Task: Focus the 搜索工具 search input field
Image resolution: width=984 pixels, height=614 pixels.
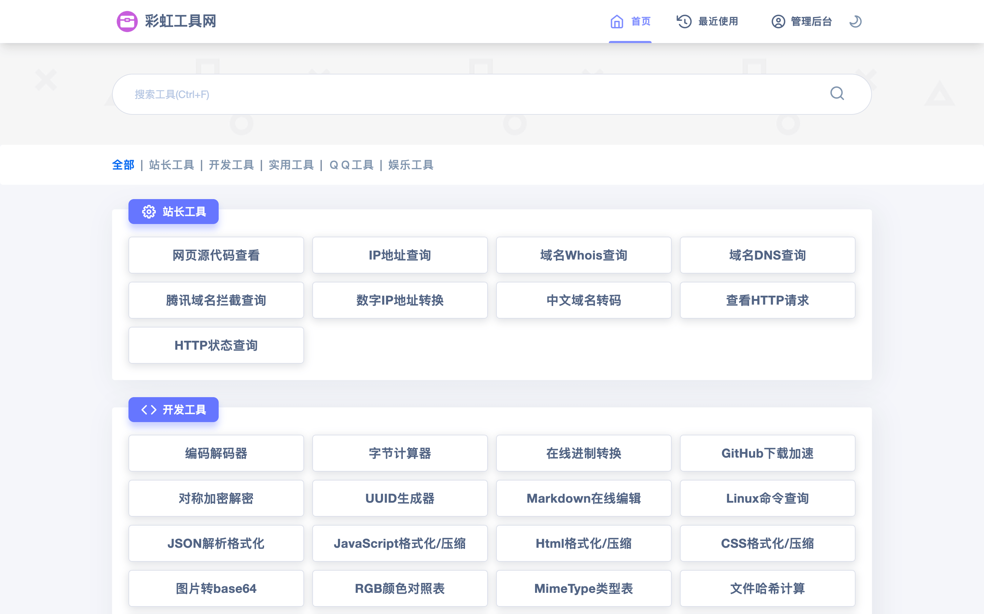Action: coord(492,94)
